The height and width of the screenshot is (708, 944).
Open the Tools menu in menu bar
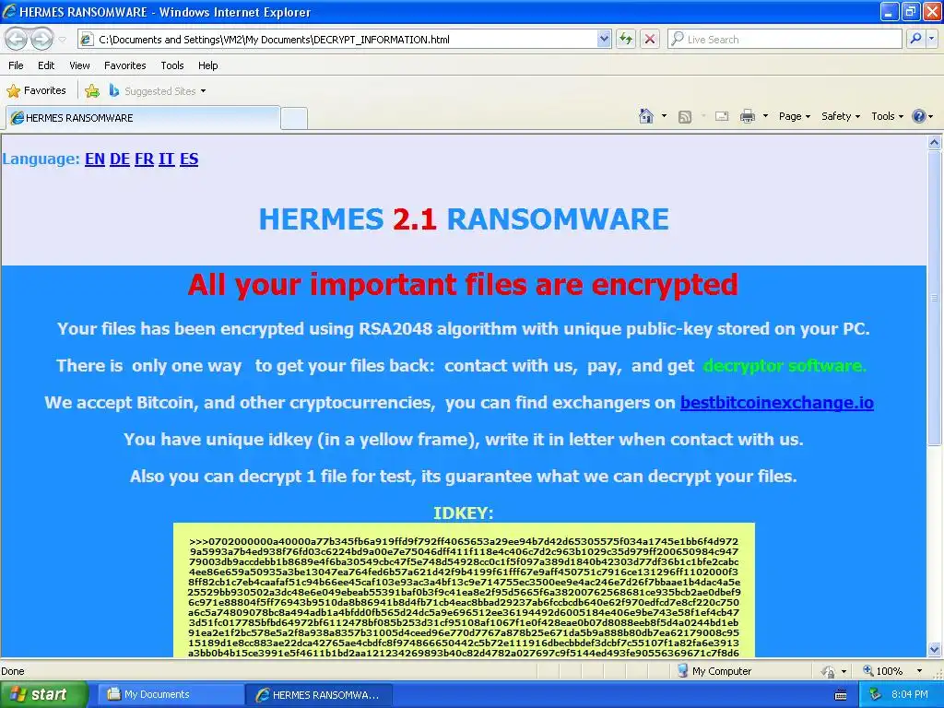tap(172, 65)
